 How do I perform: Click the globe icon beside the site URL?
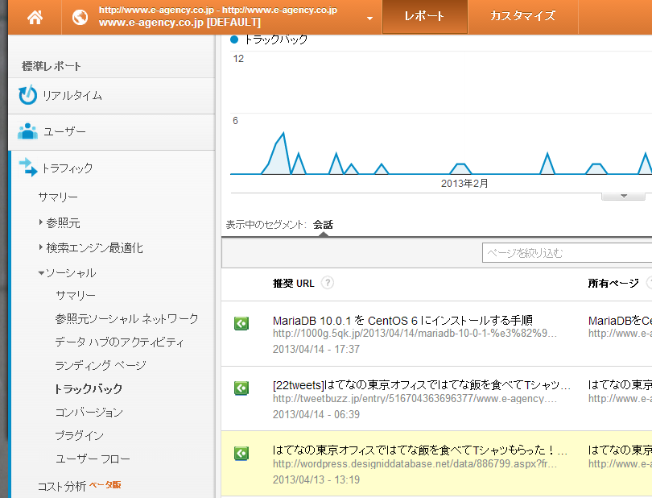pyautogui.click(x=80, y=17)
